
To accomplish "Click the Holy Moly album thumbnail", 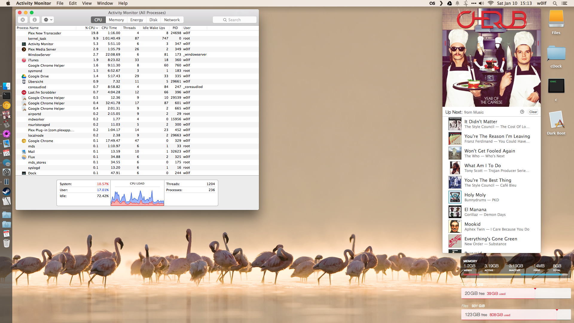I will pyautogui.click(x=455, y=197).
